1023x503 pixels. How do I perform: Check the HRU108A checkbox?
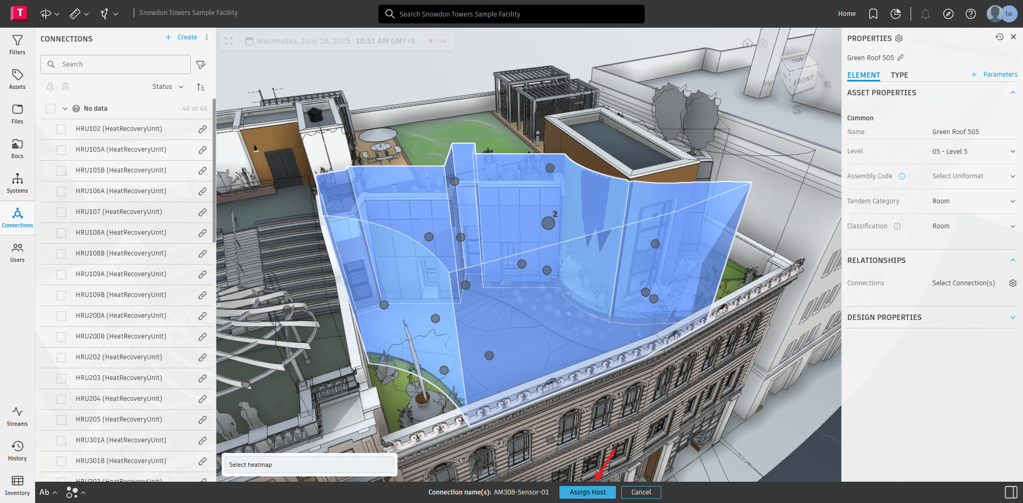coord(61,233)
